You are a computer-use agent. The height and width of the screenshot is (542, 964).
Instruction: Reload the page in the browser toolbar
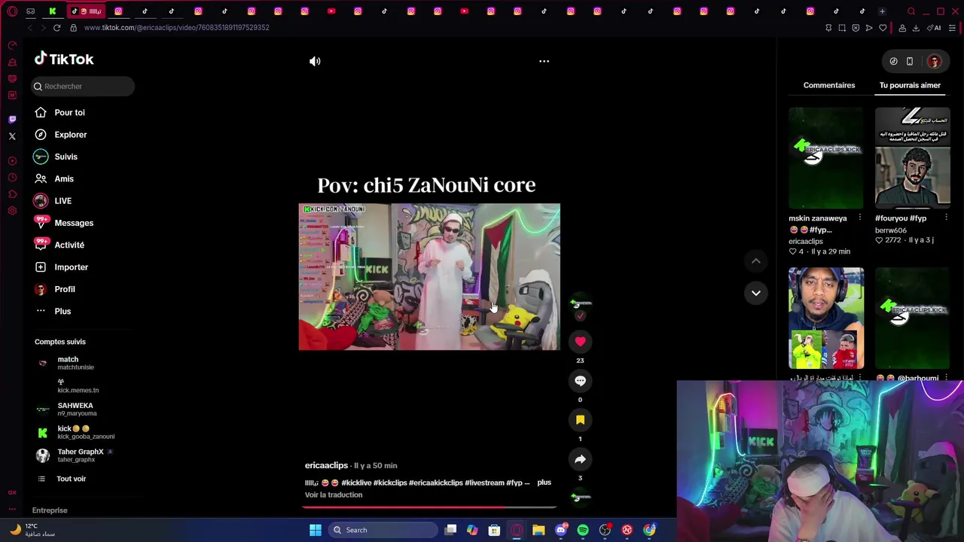(56, 28)
